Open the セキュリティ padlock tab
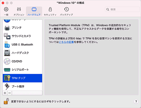 pos(50,11)
